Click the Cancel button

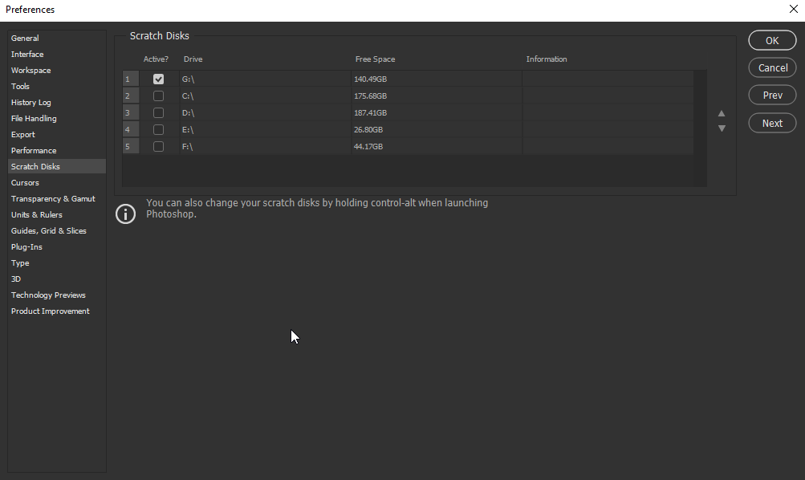tap(771, 67)
